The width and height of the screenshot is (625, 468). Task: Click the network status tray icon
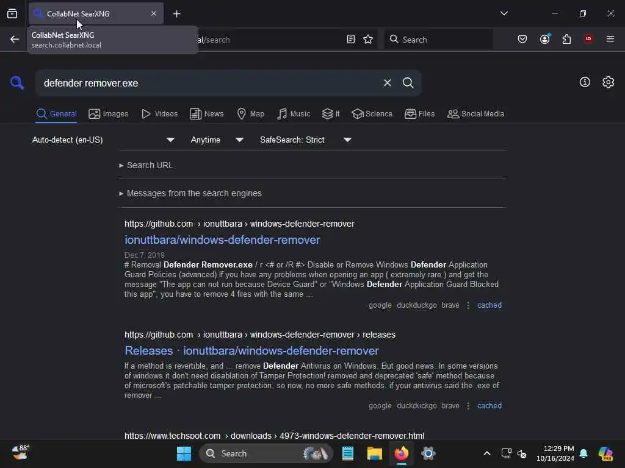[x=506, y=453]
